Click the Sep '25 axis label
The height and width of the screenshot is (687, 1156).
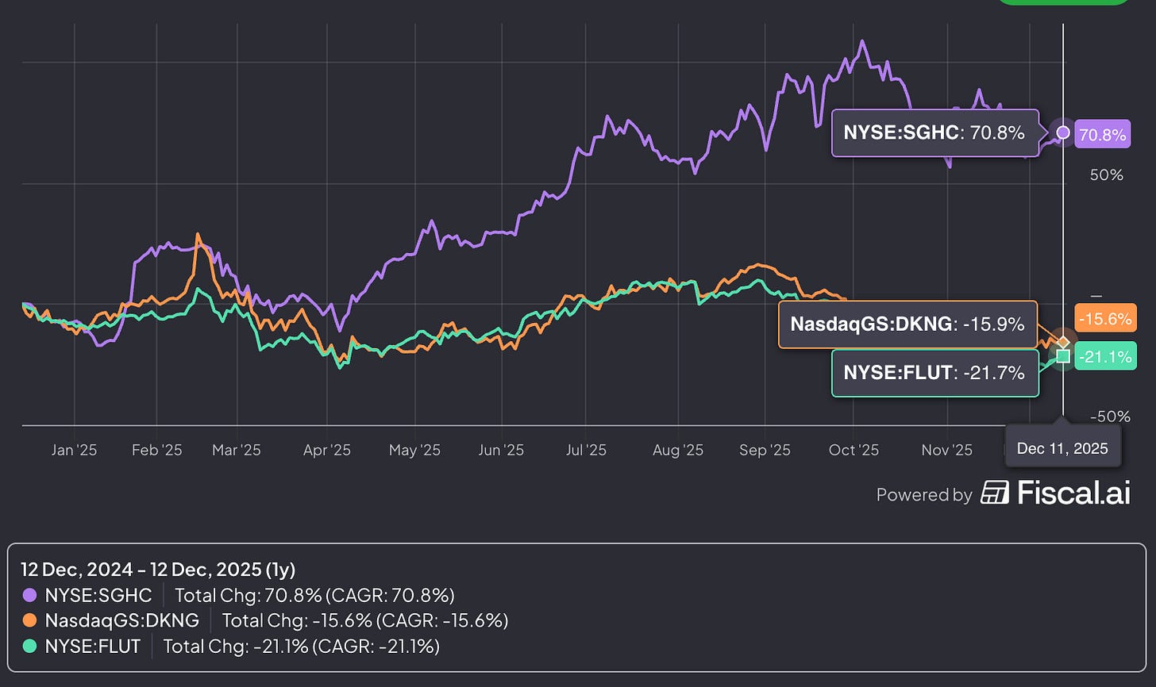[x=765, y=450]
